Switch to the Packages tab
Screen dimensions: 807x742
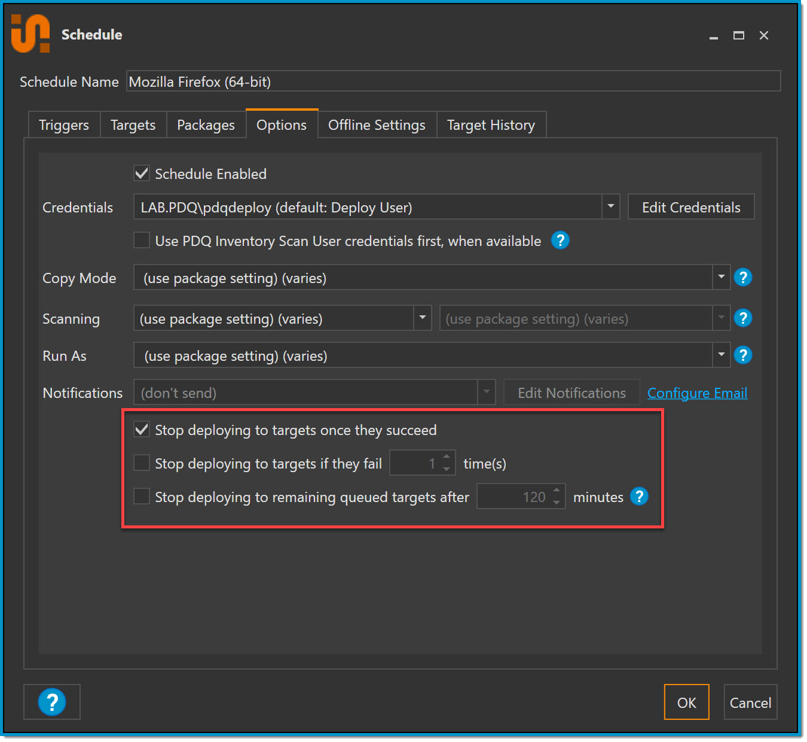pyautogui.click(x=206, y=125)
